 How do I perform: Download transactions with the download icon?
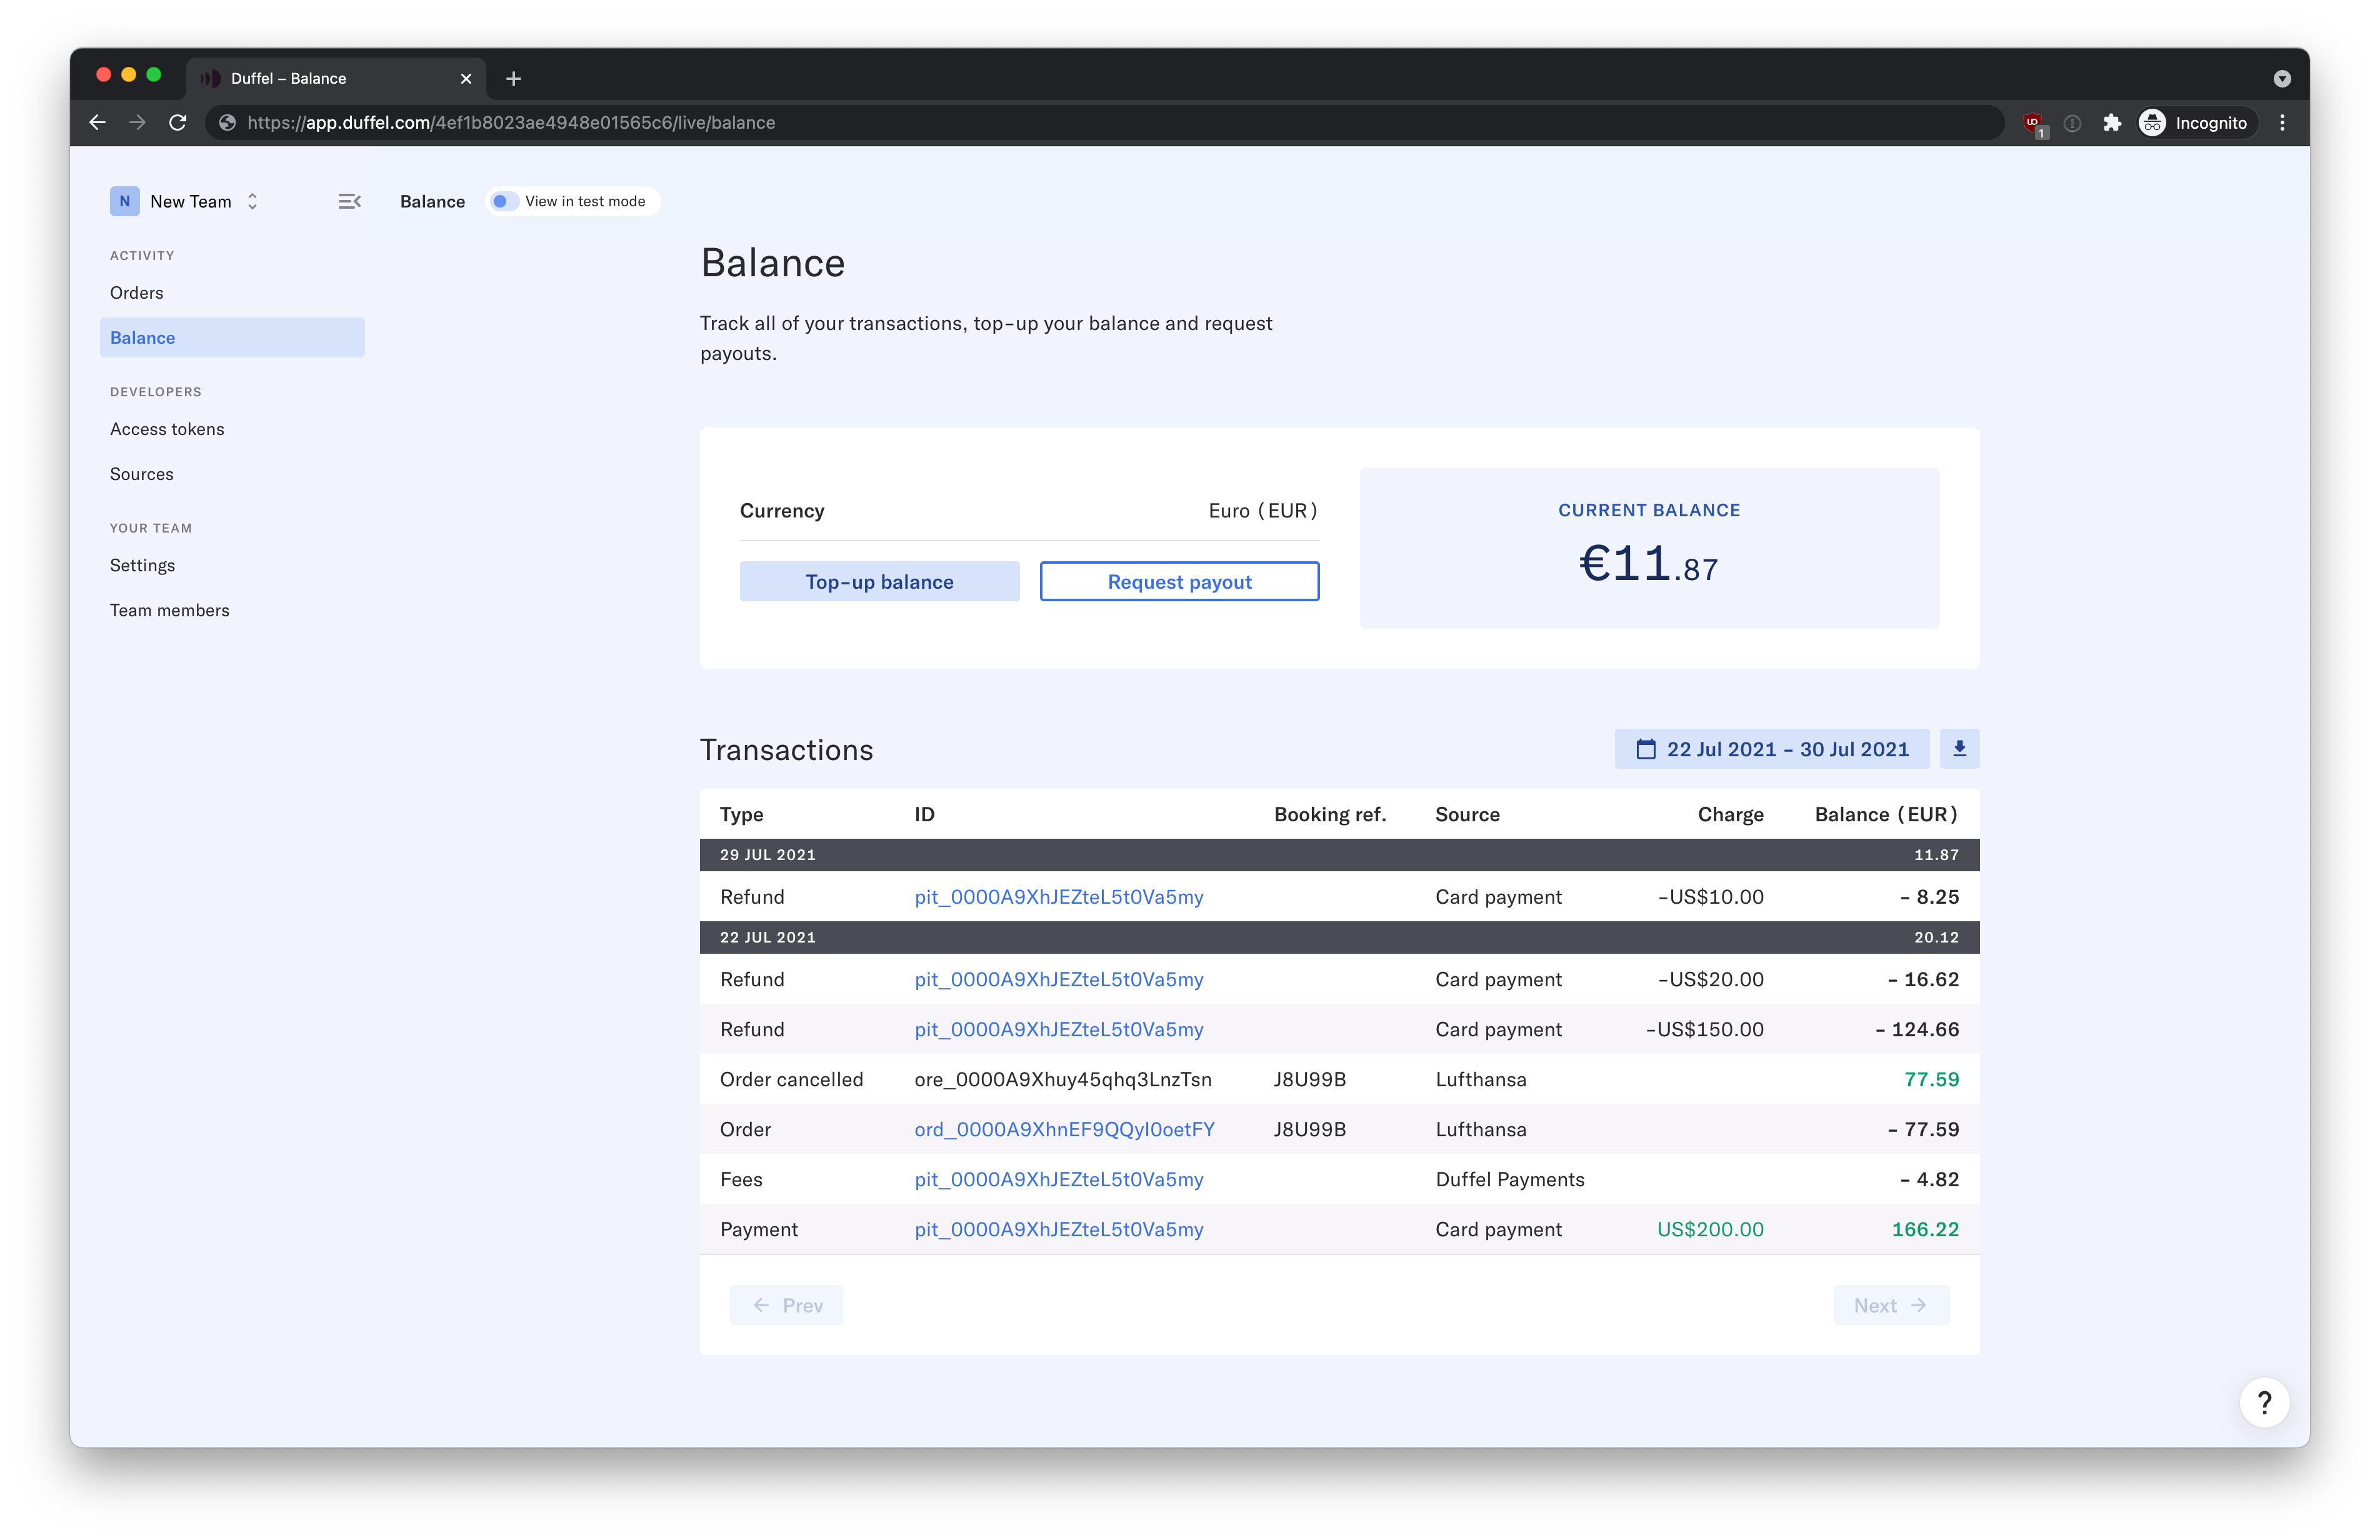(1959, 749)
